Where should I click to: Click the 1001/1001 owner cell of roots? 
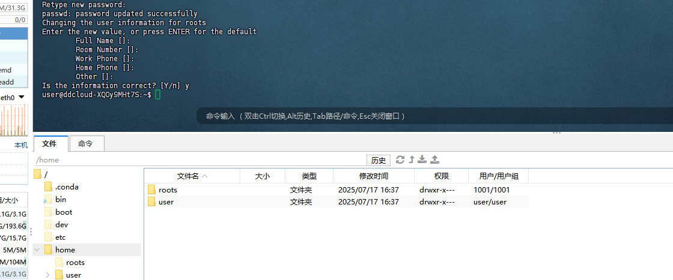tap(492, 189)
